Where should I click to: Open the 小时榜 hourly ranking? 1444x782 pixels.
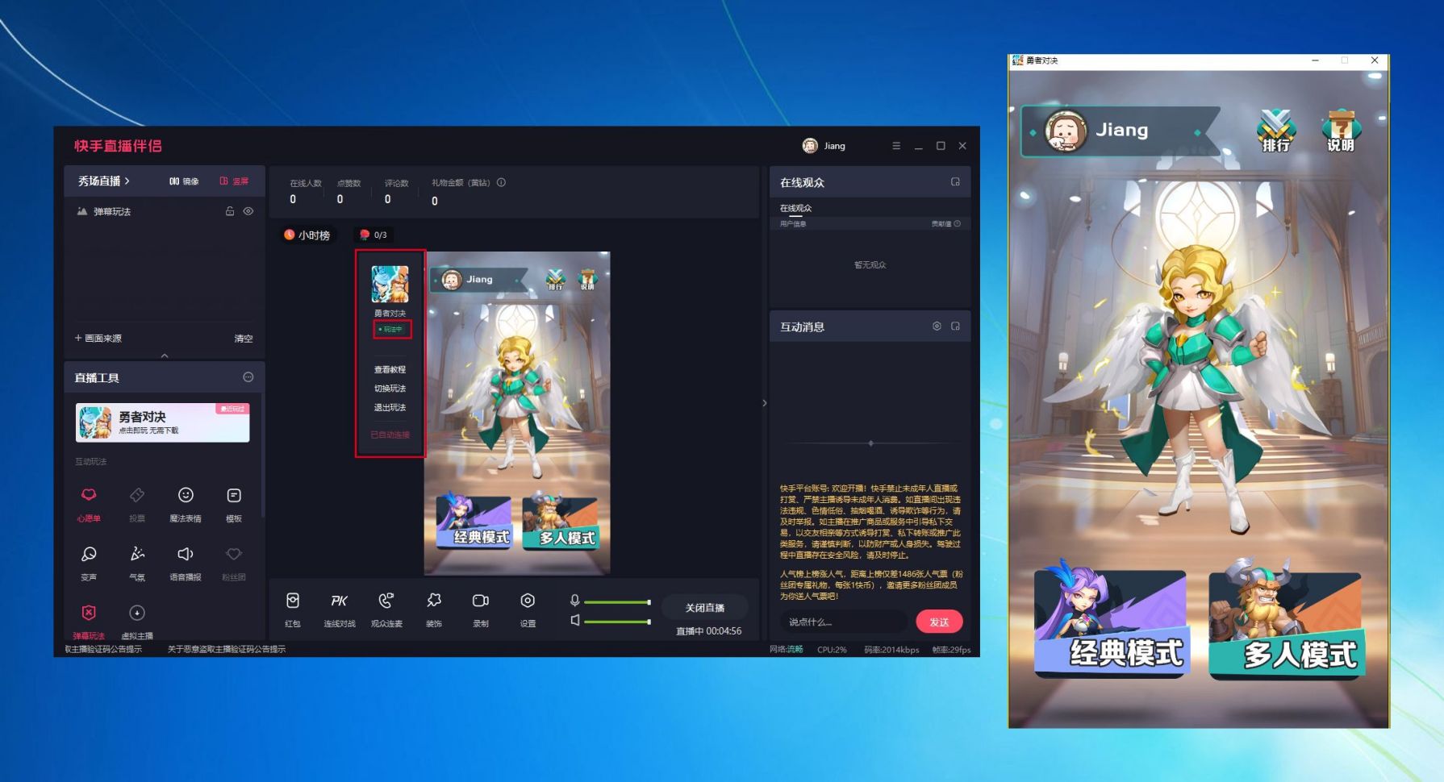[307, 235]
